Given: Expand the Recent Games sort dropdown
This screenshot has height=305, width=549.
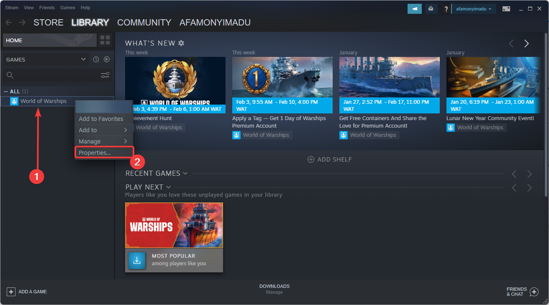Looking at the screenshot, I should (185, 173).
